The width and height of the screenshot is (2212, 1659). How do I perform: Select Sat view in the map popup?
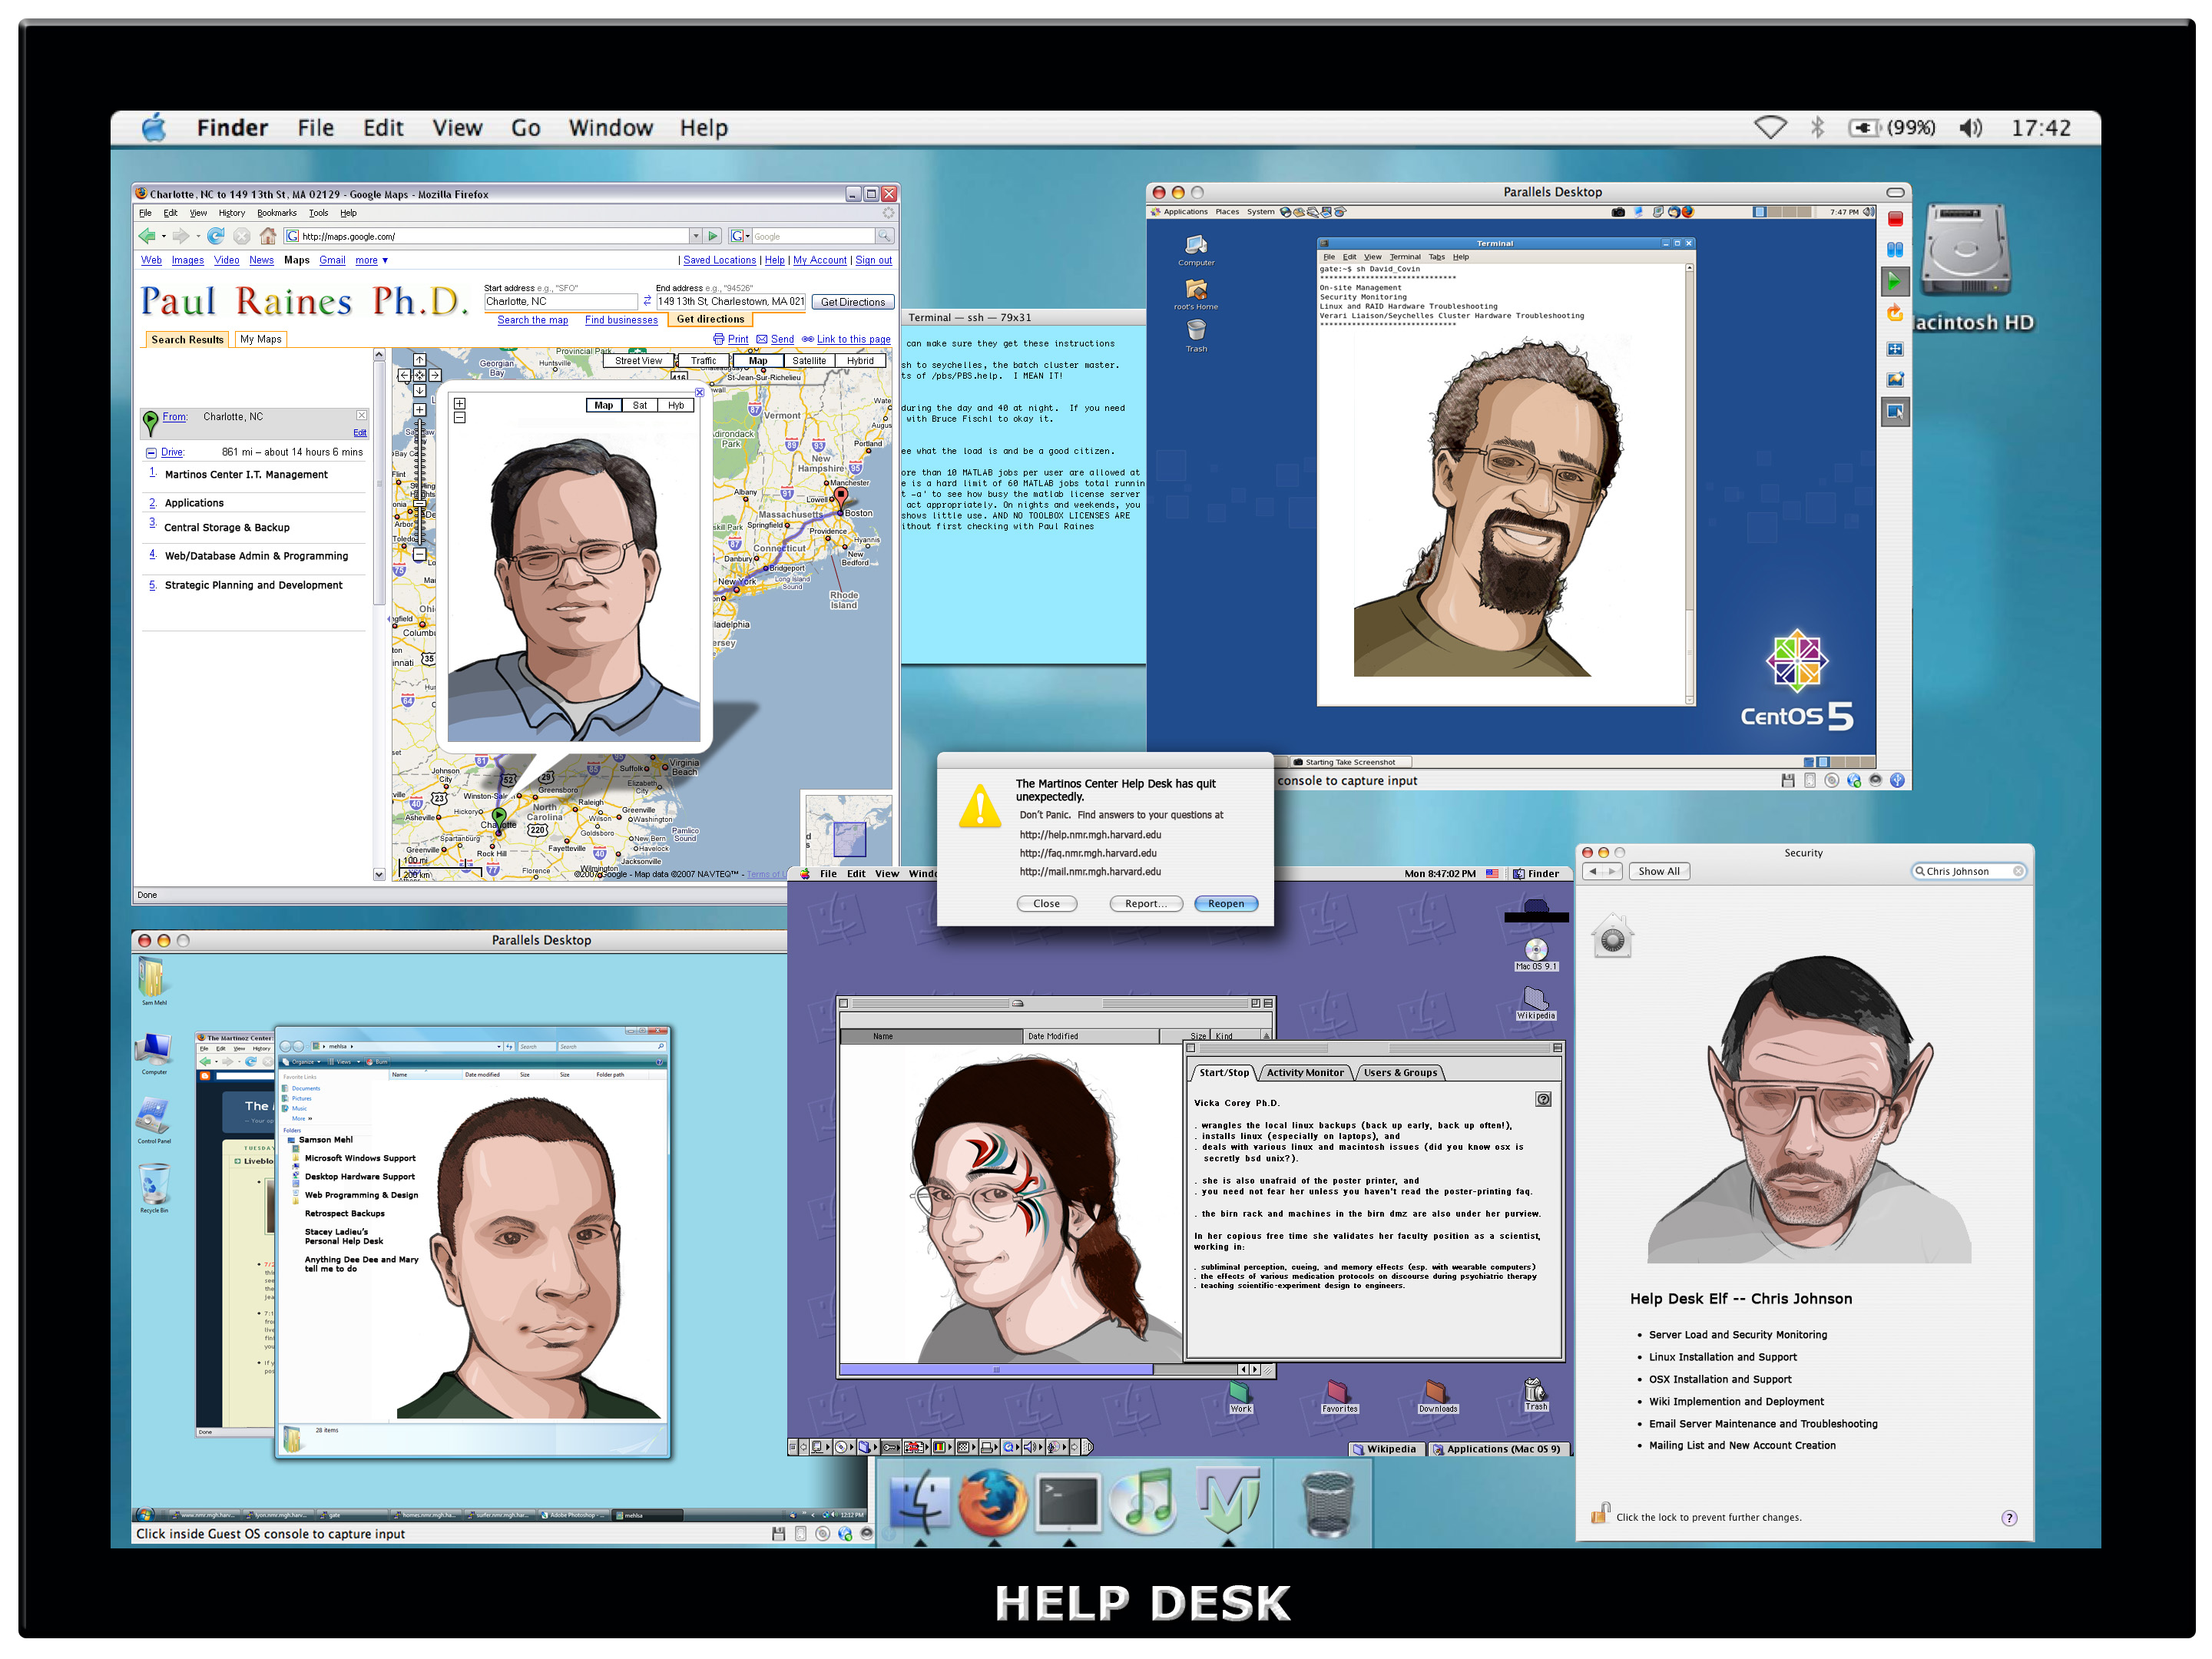tap(639, 406)
